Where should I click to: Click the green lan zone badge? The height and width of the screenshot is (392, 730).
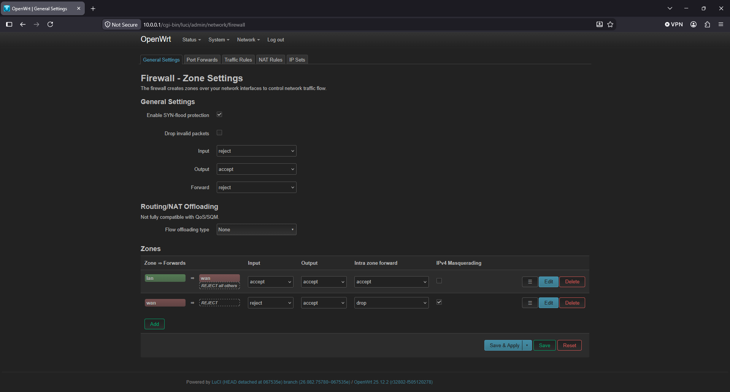point(165,278)
